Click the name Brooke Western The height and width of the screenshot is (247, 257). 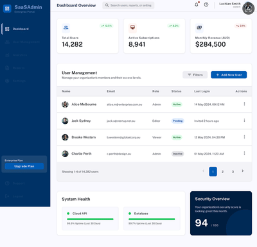tap(84, 137)
